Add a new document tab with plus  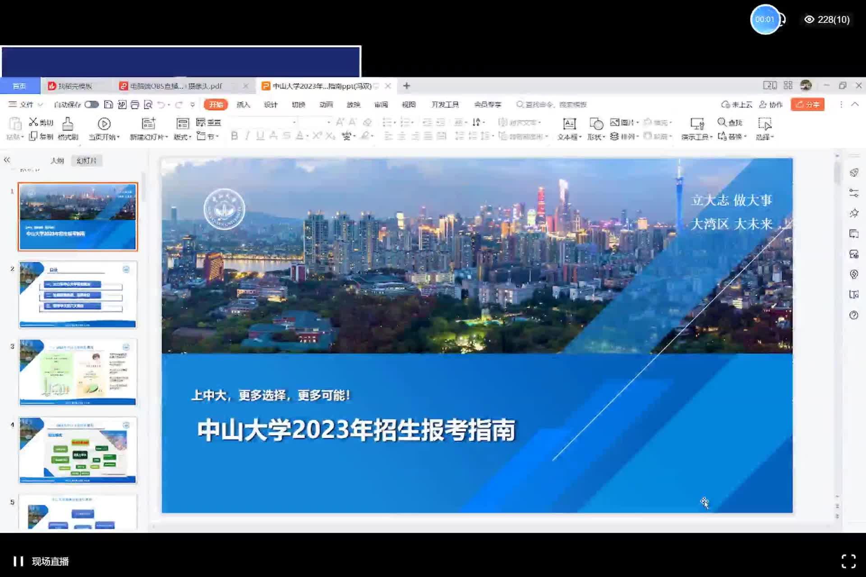tap(406, 86)
